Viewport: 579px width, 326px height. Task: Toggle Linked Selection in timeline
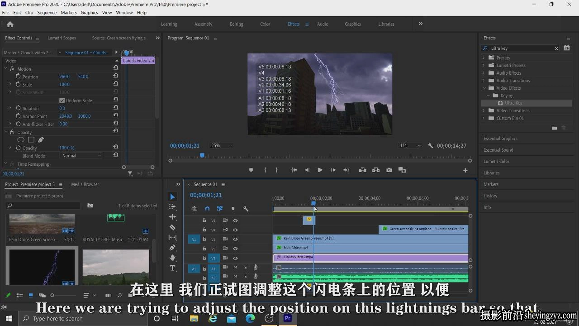(220, 209)
